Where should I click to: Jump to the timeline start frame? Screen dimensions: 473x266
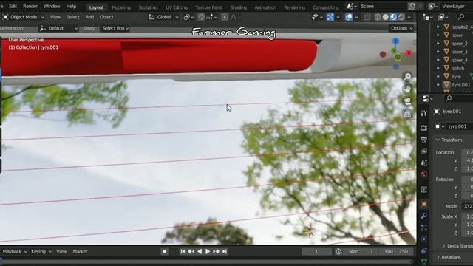(x=183, y=251)
